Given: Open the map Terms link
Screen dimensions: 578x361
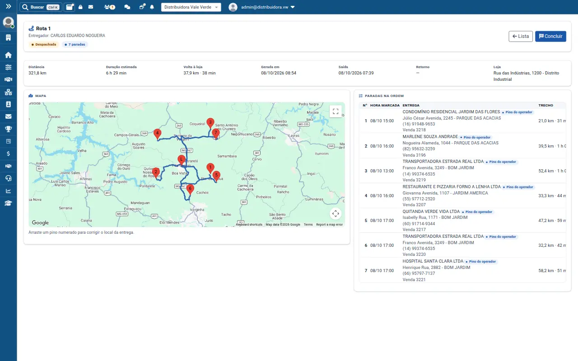Looking at the screenshot, I should click(x=308, y=225).
